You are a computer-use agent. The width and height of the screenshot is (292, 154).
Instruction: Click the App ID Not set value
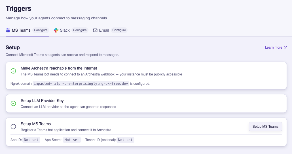point(31,140)
